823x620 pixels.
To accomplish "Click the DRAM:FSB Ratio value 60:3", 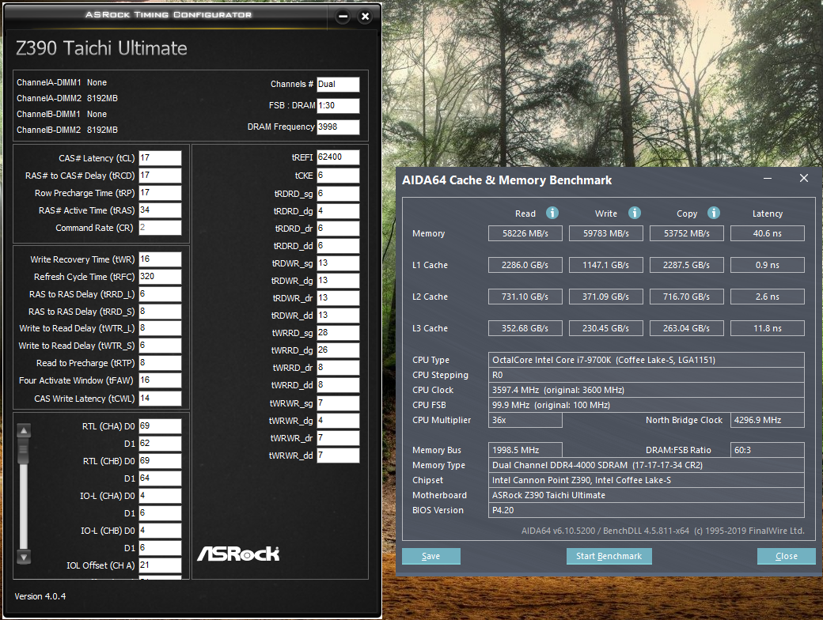I will [x=768, y=450].
